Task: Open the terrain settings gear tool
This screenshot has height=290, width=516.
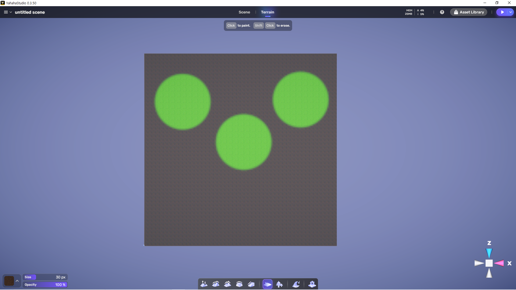Action: (x=312, y=284)
